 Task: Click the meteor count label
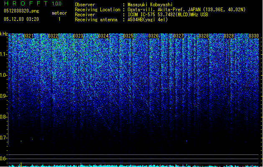coord(59,13)
